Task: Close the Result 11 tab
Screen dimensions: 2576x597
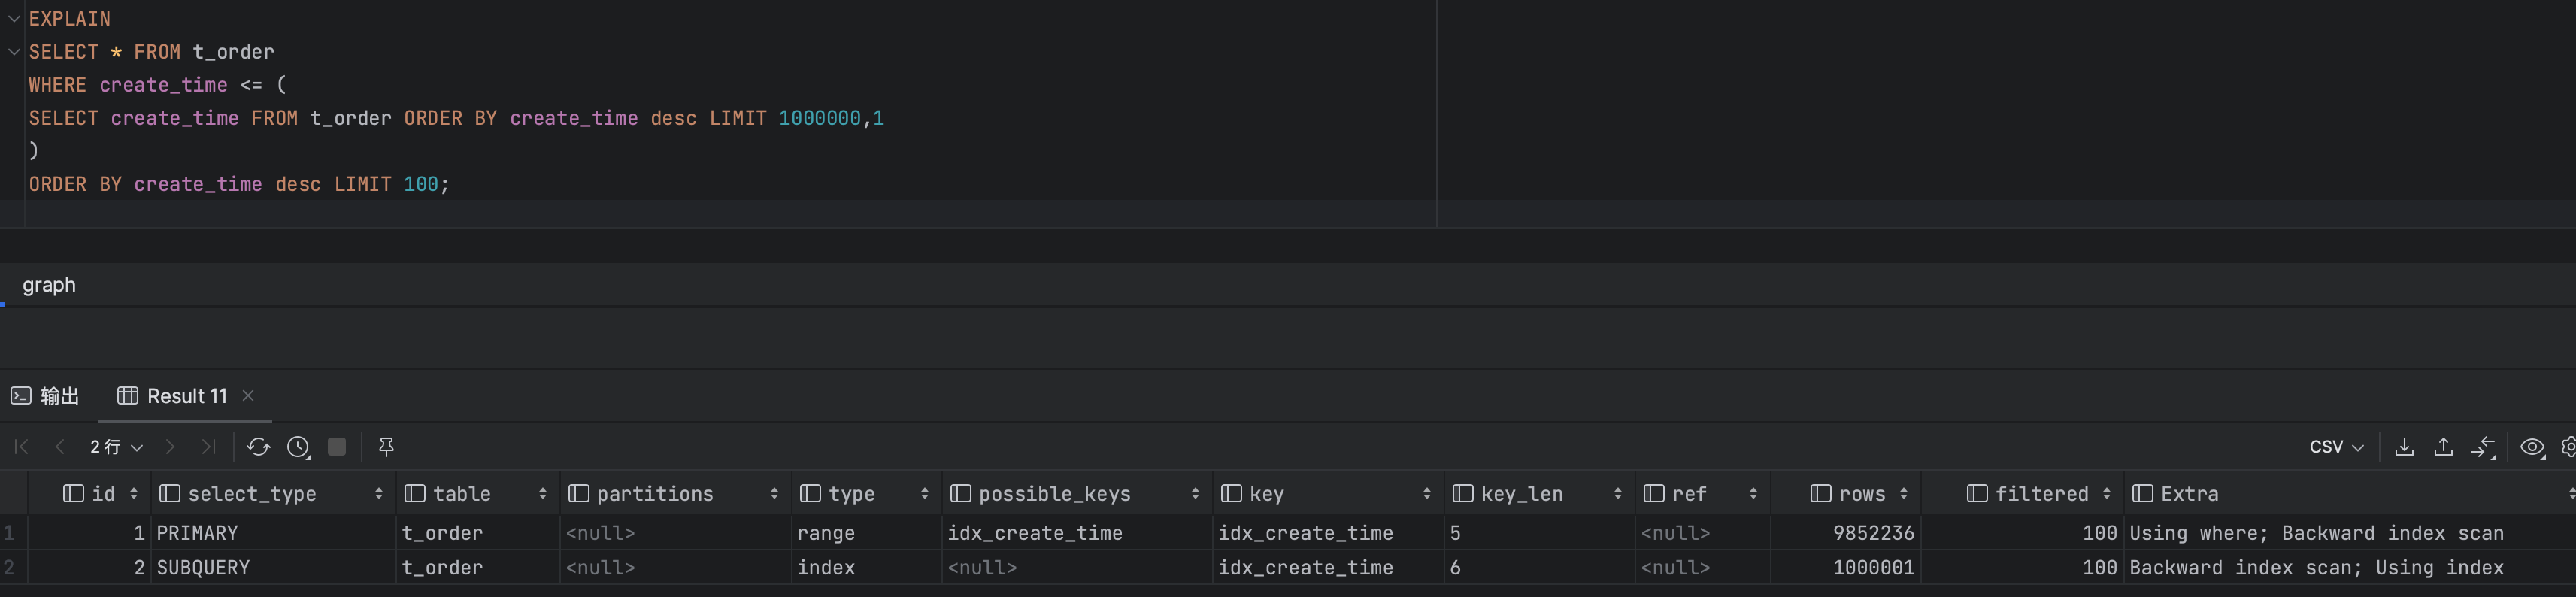Action: click(x=248, y=396)
